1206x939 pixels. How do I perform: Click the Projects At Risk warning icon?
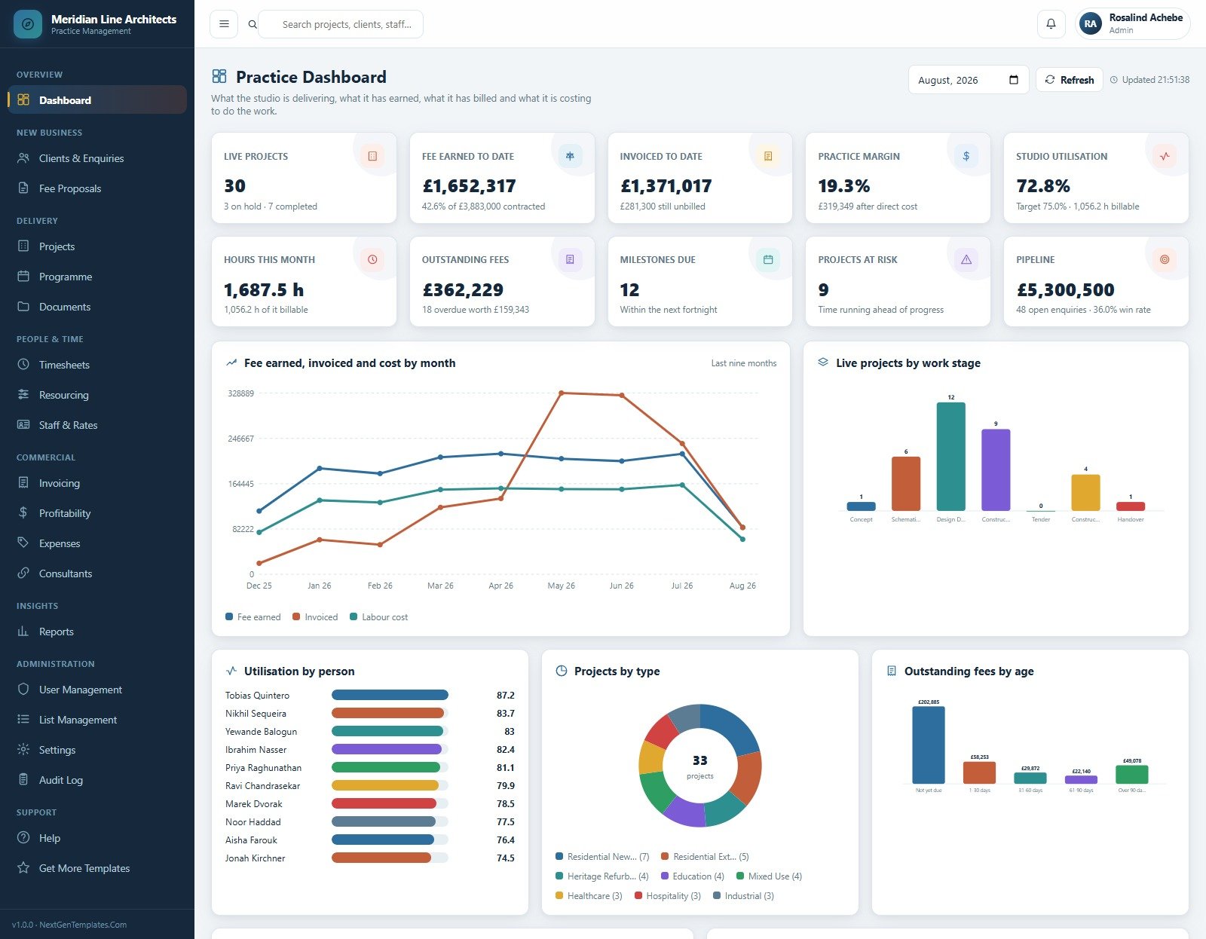click(966, 259)
